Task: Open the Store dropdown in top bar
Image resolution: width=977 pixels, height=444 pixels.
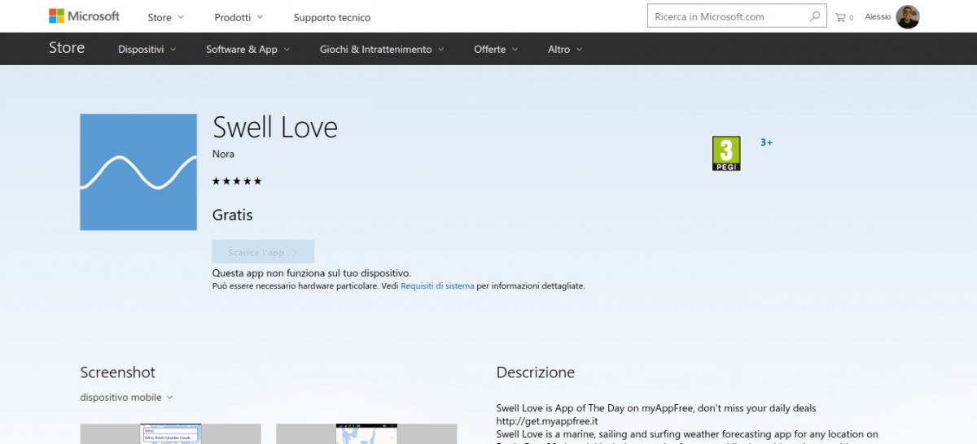Action: (x=165, y=17)
